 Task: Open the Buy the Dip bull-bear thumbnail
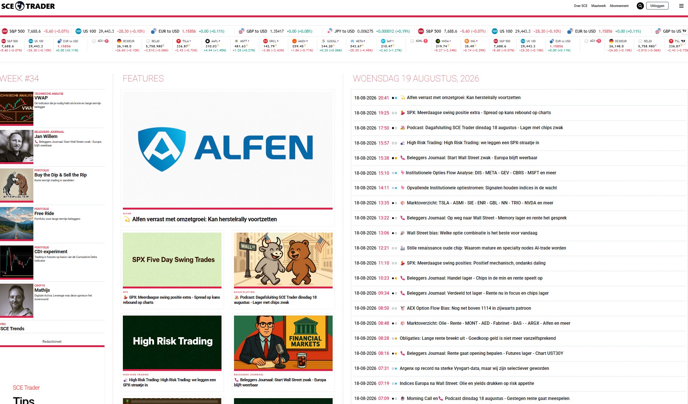[17, 185]
